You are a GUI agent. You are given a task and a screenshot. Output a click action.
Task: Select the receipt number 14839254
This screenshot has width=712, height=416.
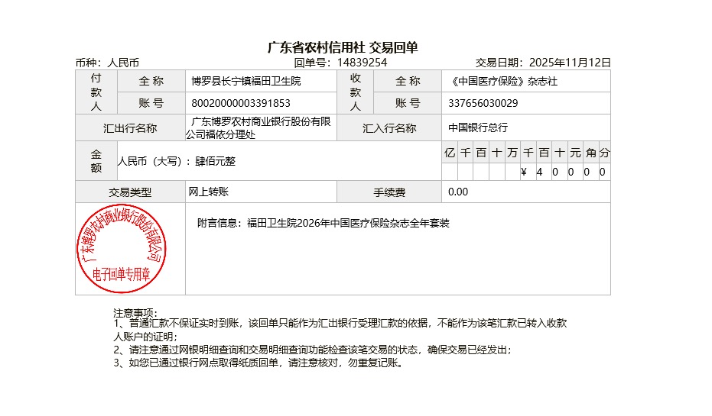(x=362, y=63)
